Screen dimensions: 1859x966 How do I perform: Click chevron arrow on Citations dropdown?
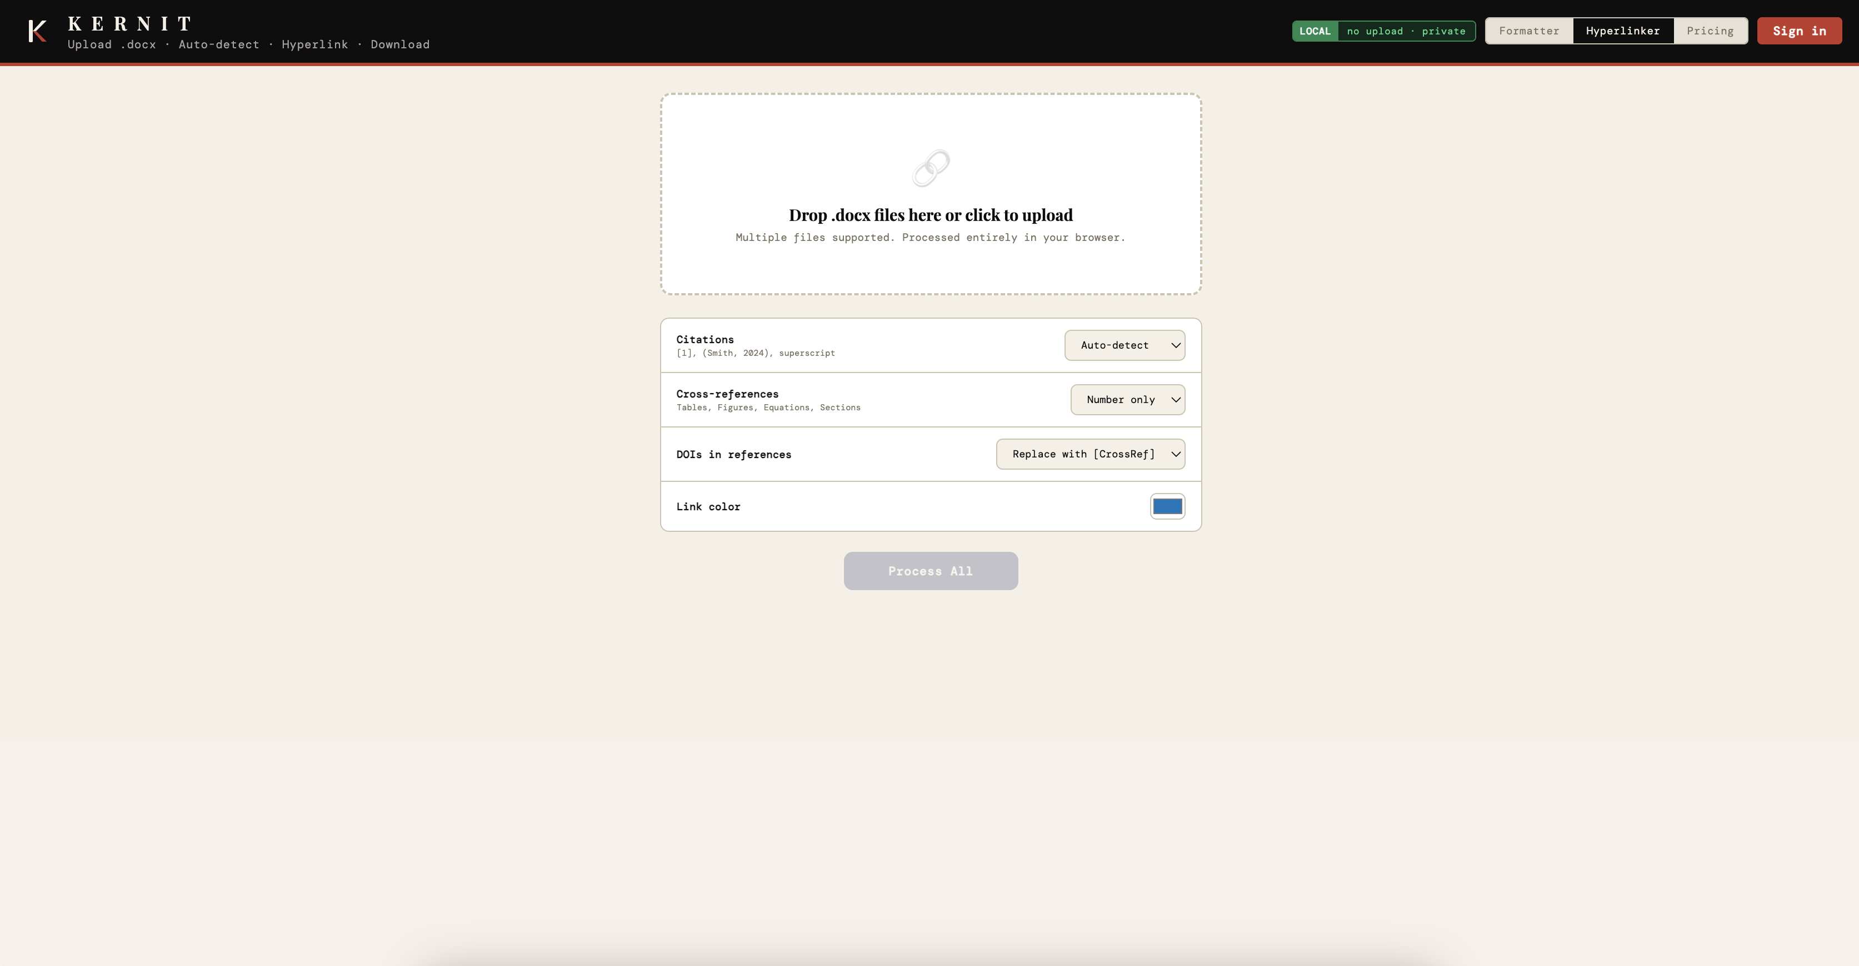[x=1175, y=345]
